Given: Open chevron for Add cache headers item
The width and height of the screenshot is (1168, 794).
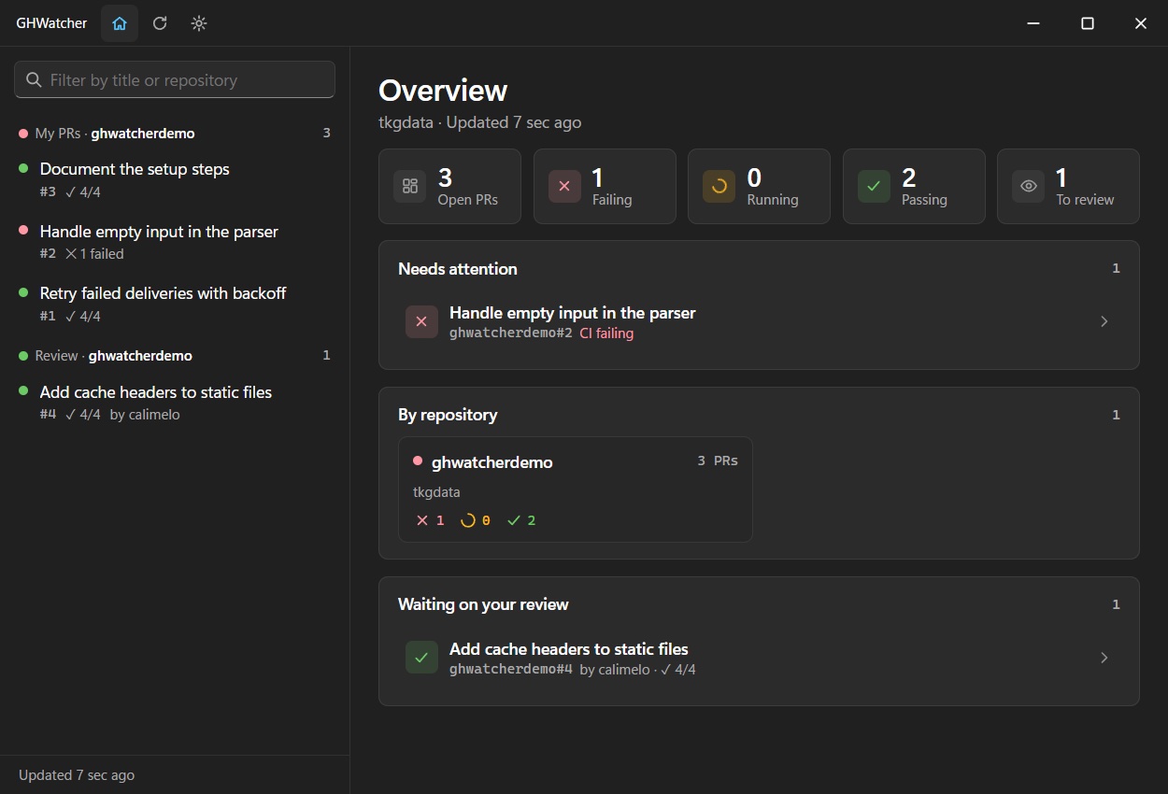Looking at the screenshot, I should [x=1104, y=658].
